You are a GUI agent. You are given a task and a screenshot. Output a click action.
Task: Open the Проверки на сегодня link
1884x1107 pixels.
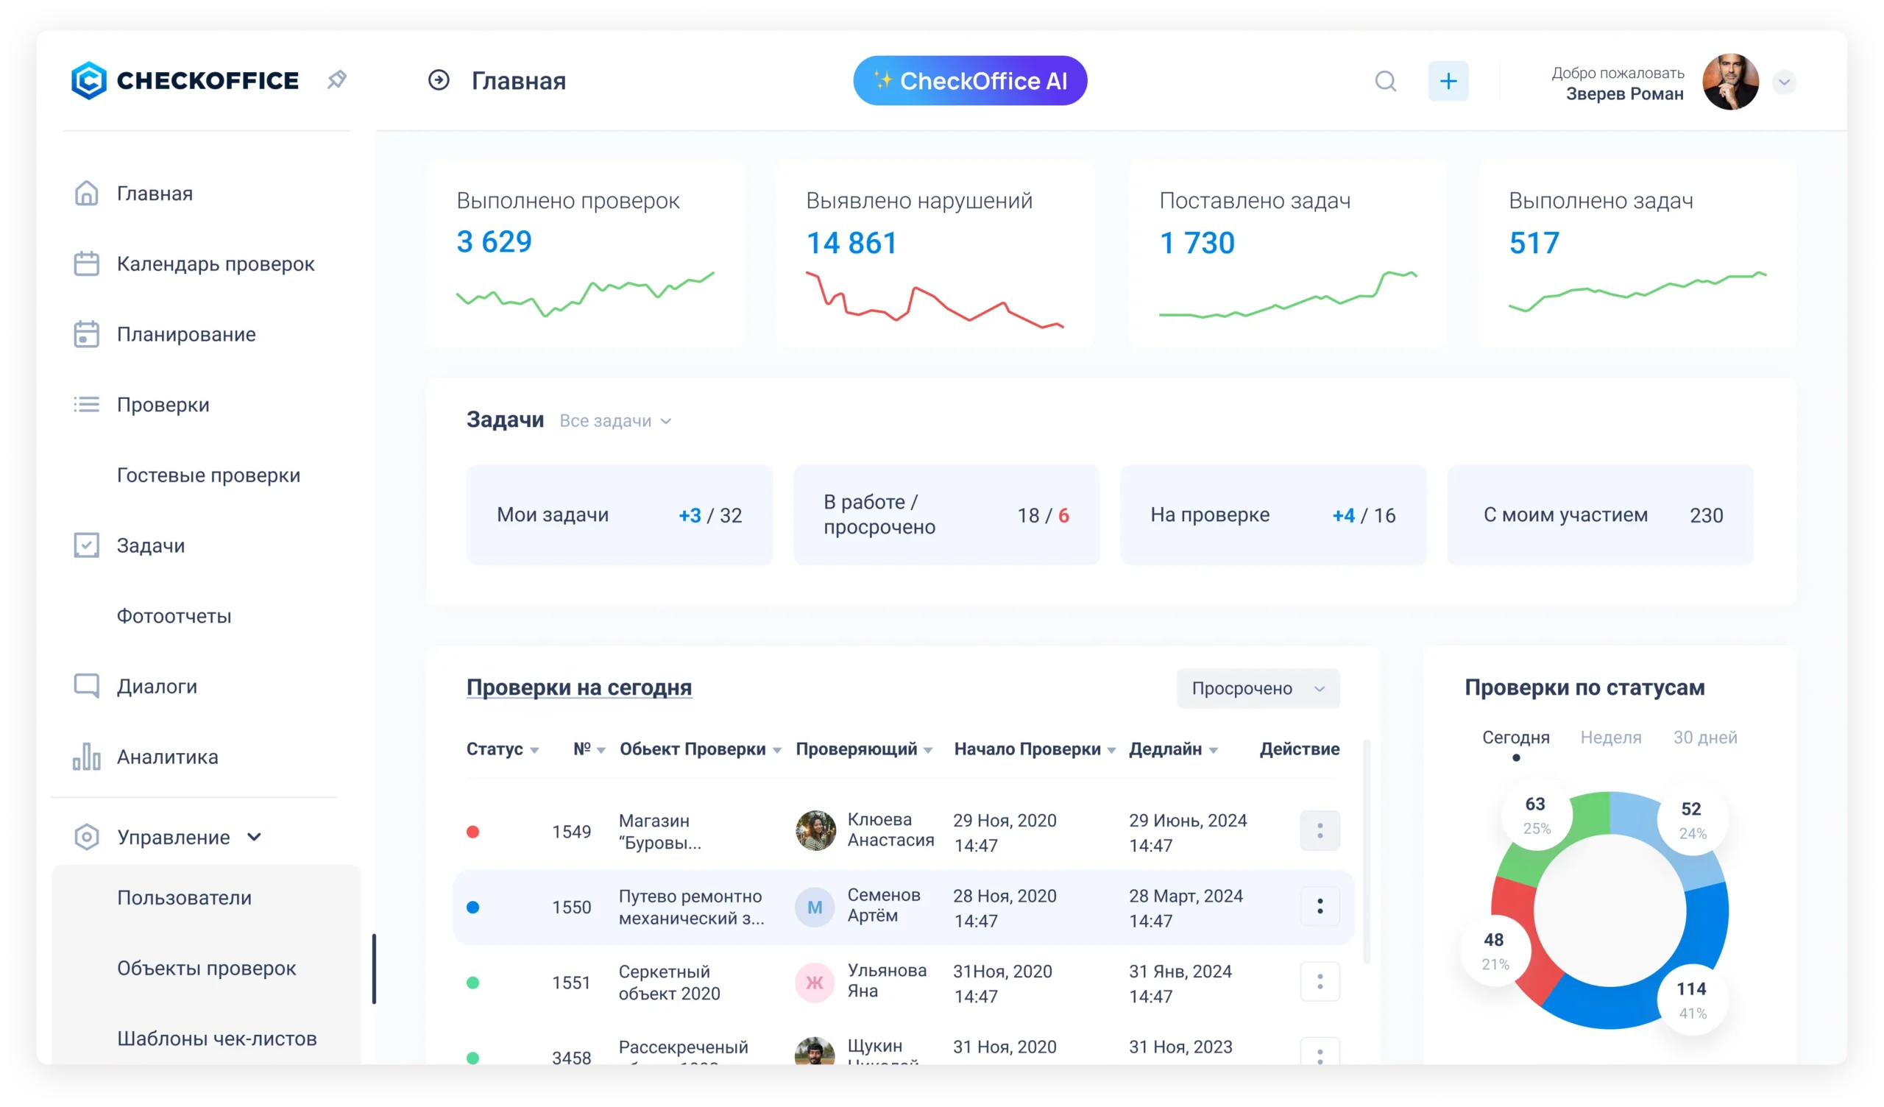[579, 687]
